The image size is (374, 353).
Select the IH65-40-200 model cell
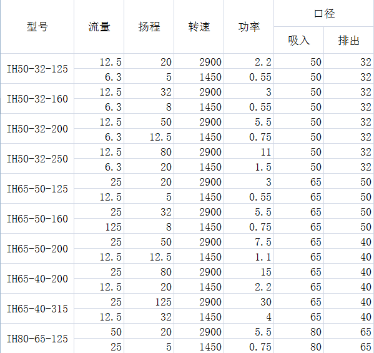(x=37, y=279)
